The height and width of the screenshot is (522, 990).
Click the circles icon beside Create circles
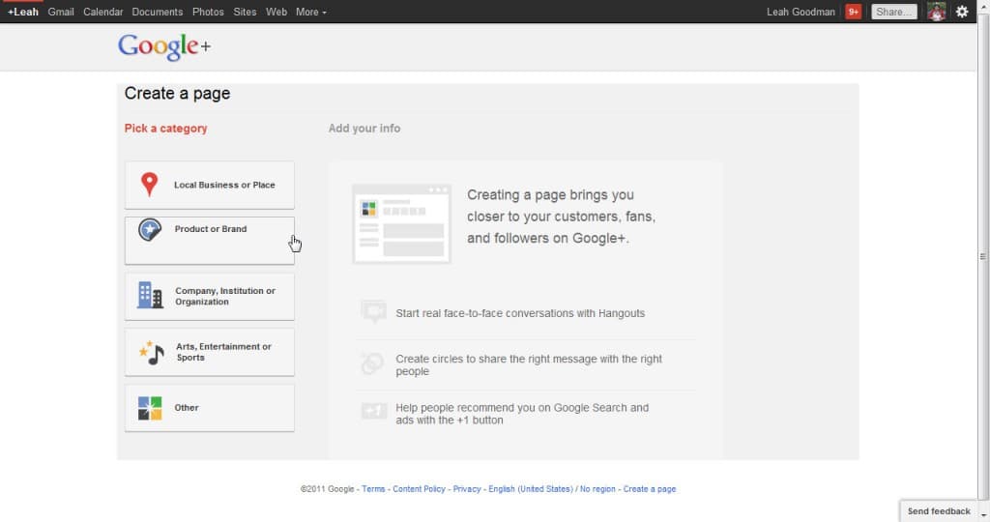(372, 363)
